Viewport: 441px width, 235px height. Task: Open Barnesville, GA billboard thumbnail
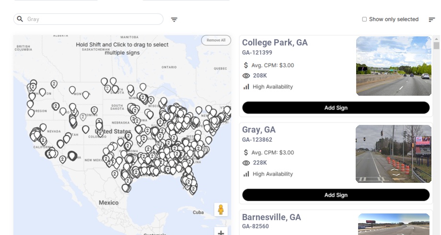coord(394,224)
